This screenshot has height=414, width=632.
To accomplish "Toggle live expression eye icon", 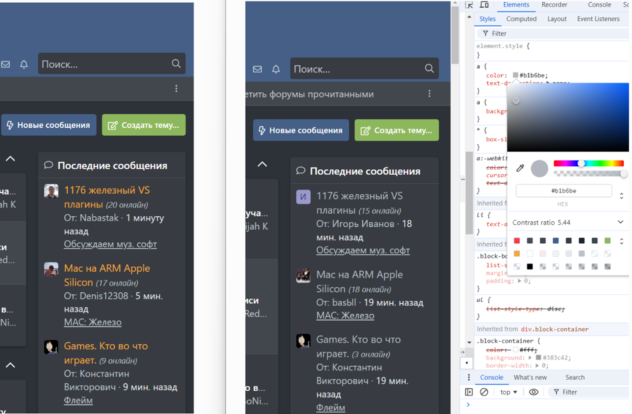I will (533, 392).
